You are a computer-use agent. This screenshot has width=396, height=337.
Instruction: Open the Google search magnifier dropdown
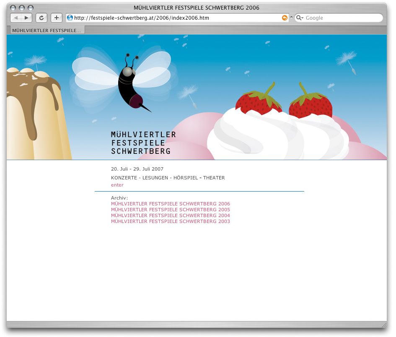(300, 18)
